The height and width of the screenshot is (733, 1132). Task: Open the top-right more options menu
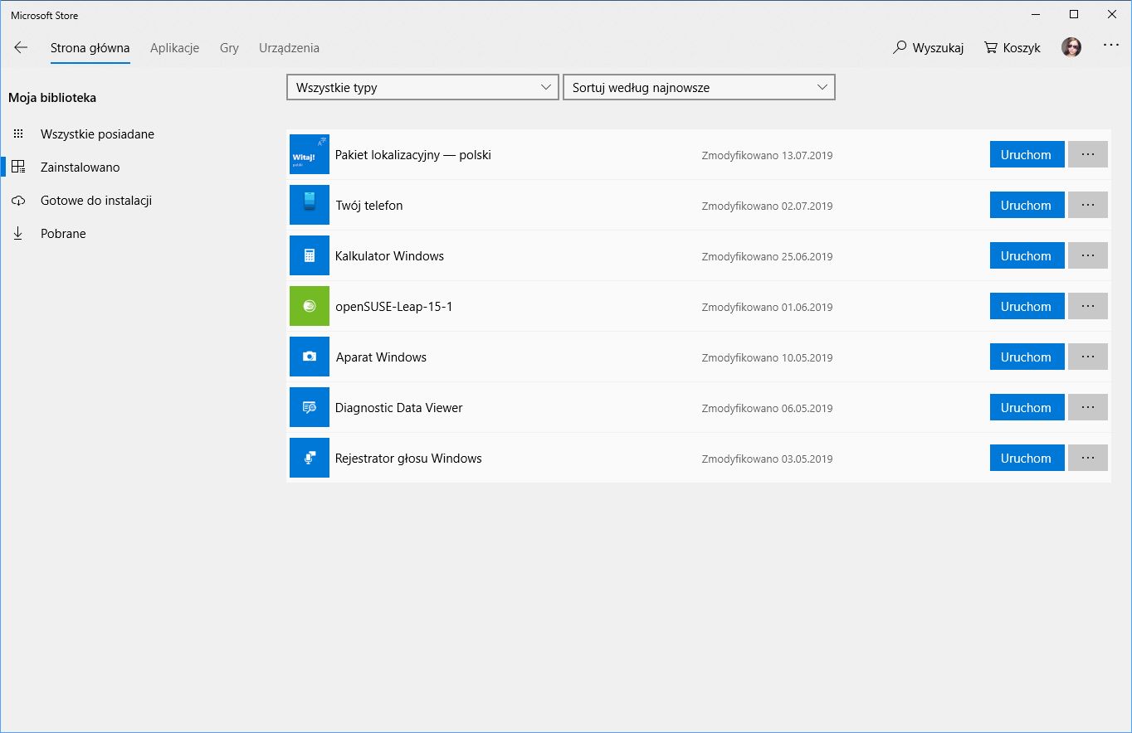(1111, 46)
